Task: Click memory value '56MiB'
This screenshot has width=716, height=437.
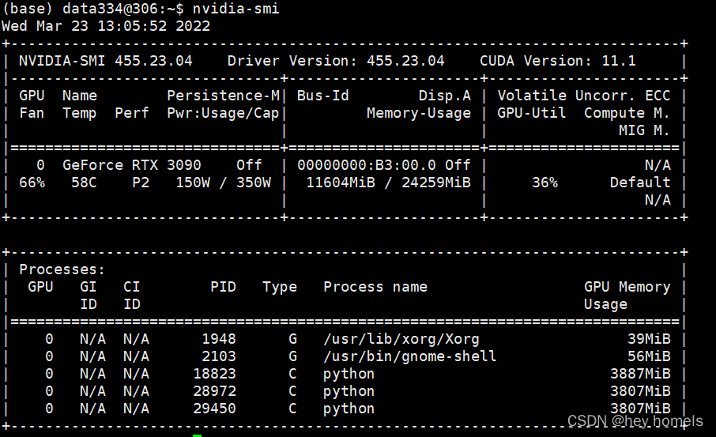Action: point(649,356)
